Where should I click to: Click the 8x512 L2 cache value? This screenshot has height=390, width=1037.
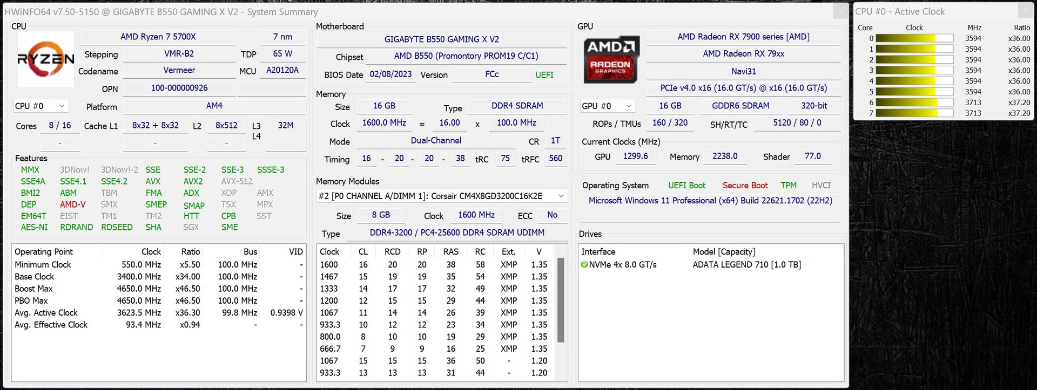pyautogui.click(x=226, y=125)
